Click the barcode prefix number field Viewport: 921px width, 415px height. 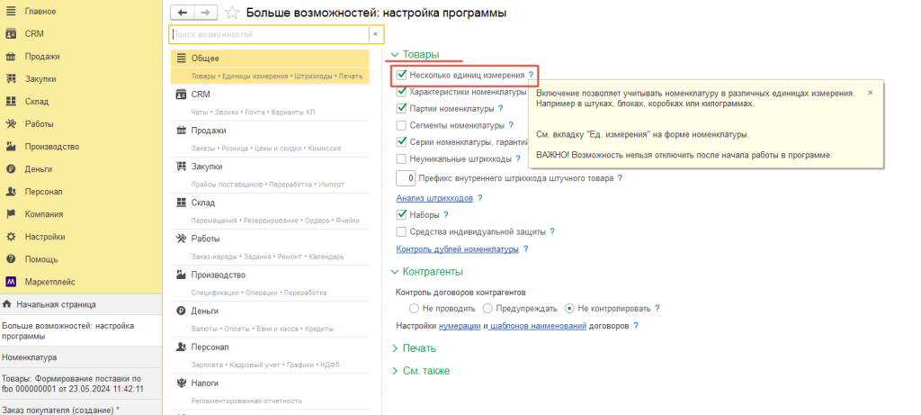click(x=407, y=177)
